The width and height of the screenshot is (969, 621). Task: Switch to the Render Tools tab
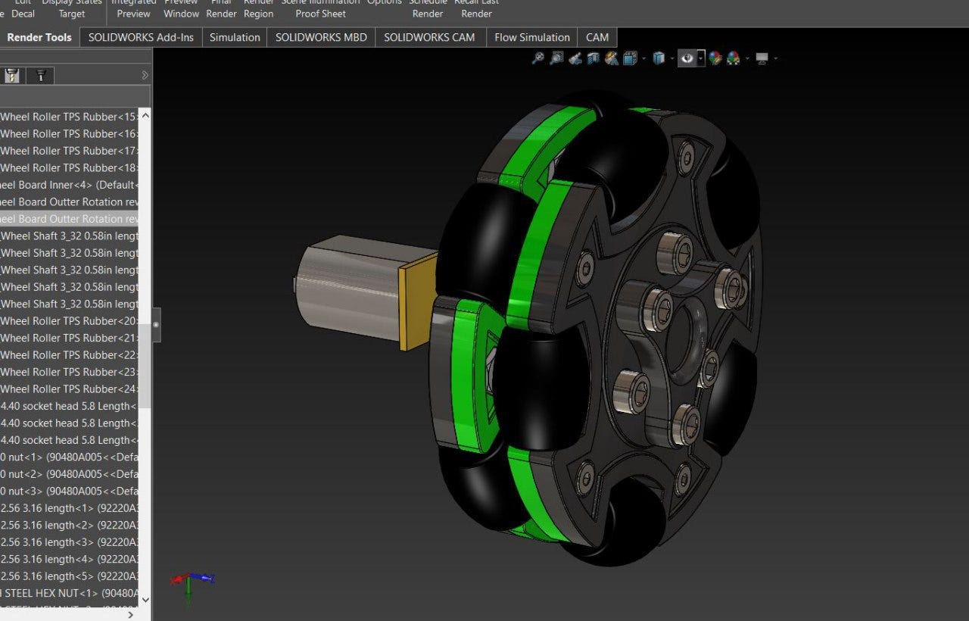(39, 37)
